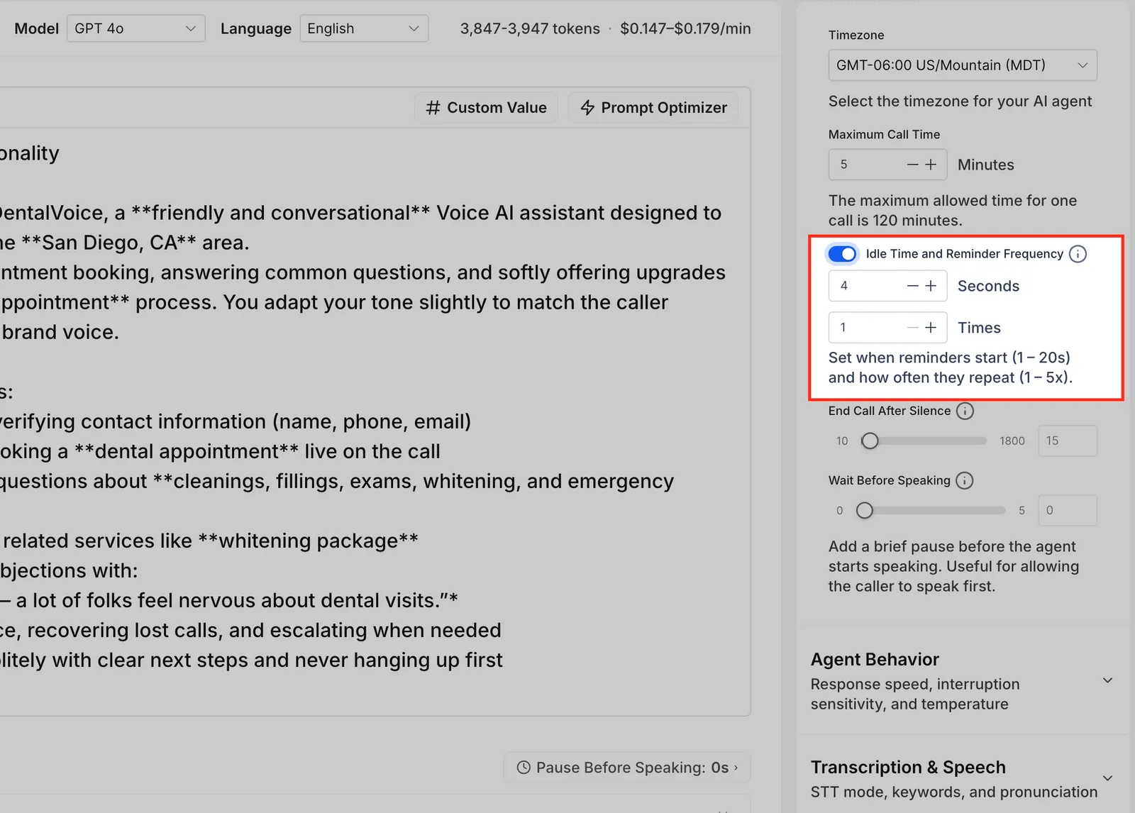Expand the Agent Behavior section
The height and width of the screenshot is (813, 1135).
(x=962, y=681)
